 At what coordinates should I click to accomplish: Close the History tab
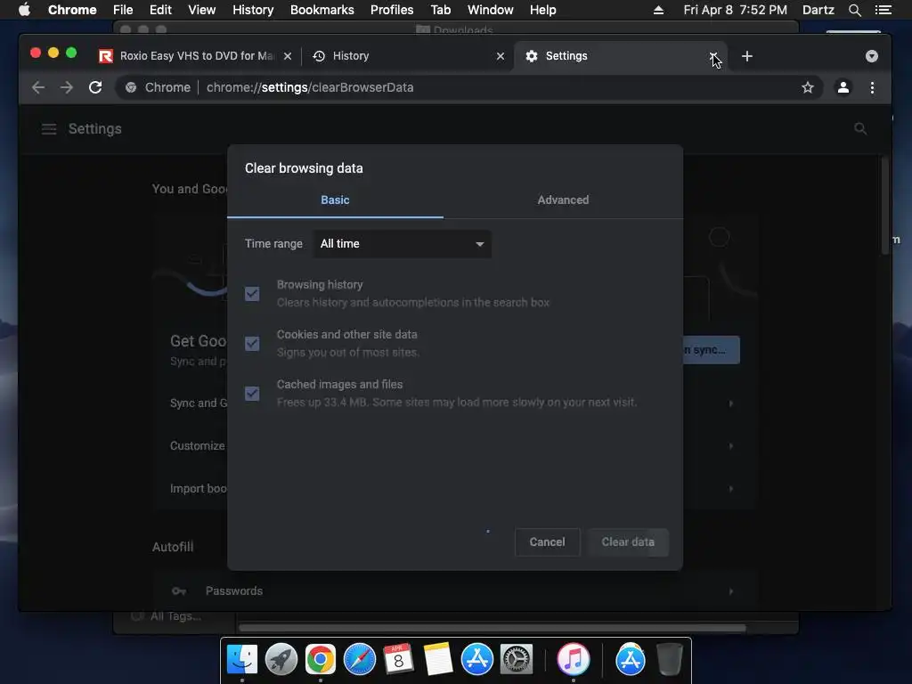click(x=501, y=56)
